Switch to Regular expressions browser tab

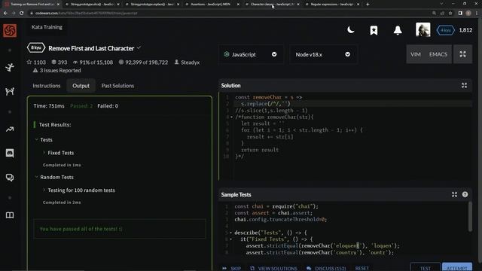click(x=333, y=5)
